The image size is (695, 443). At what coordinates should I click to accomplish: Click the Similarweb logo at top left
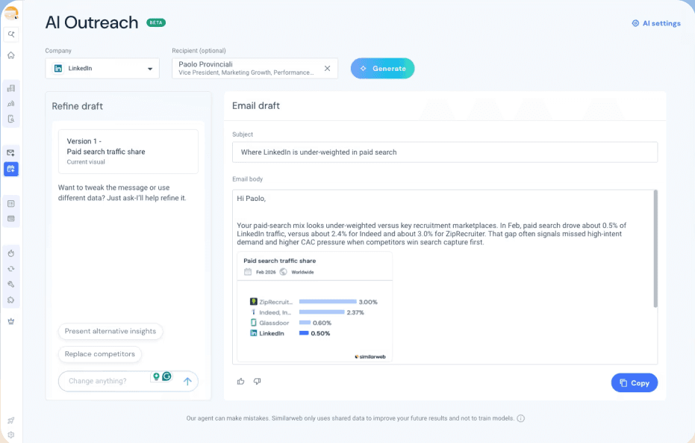click(x=10, y=11)
